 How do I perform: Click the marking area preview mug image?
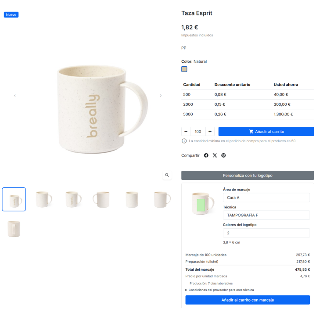click(203, 204)
